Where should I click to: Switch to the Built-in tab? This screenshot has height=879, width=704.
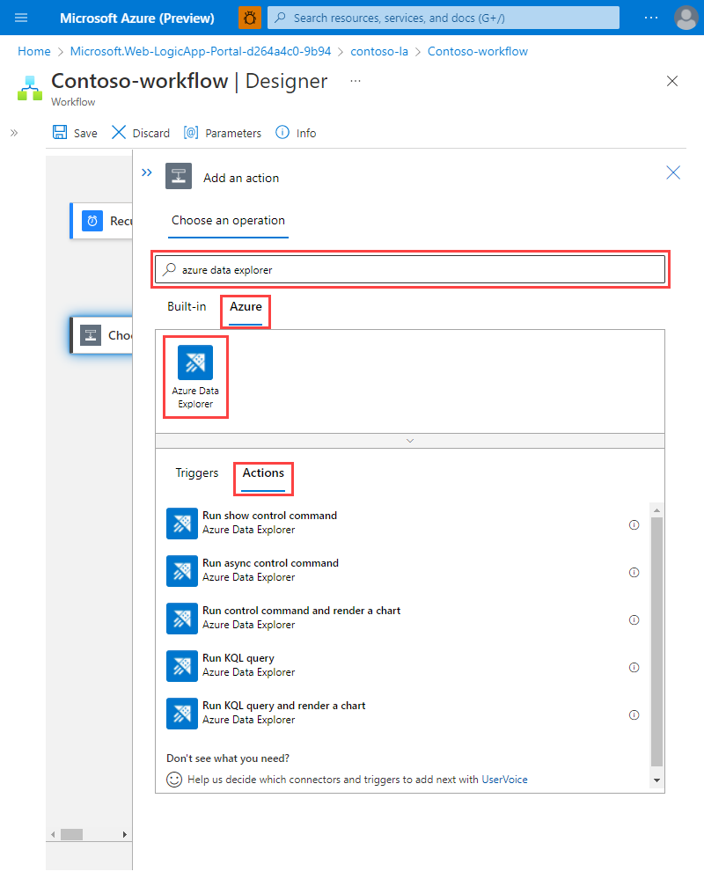(x=187, y=306)
